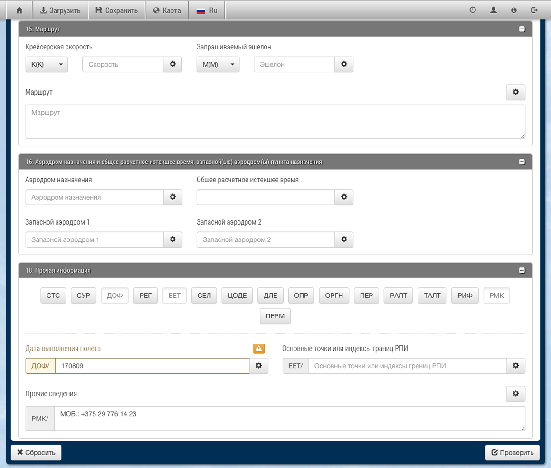Click gear icon beside Скорость field
Image resolution: width=551 pixels, height=468 pixels.
point(173,64)
